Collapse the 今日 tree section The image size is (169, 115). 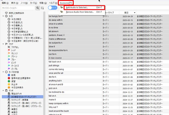pos(3,16)
